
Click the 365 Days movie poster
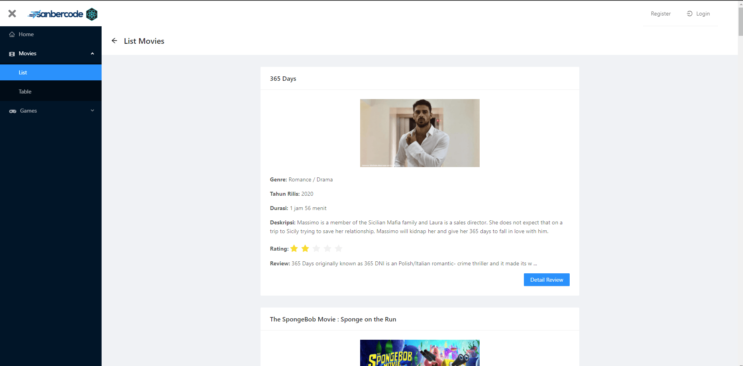click(420, 133)
